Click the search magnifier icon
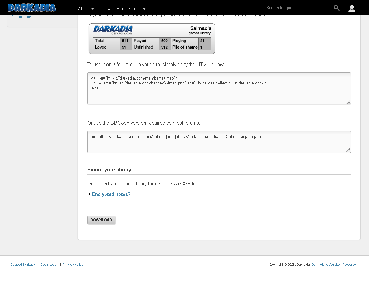The image size is (369, 284). coord(336,8)
